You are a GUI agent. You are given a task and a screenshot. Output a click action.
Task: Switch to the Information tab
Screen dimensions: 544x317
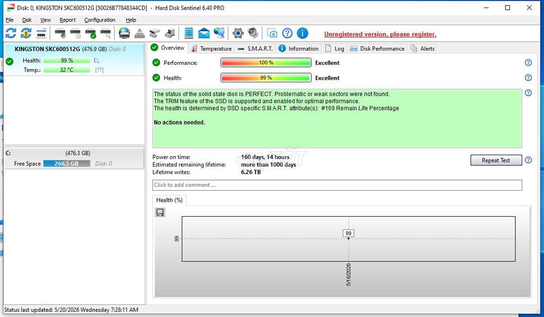click(299, 48)
